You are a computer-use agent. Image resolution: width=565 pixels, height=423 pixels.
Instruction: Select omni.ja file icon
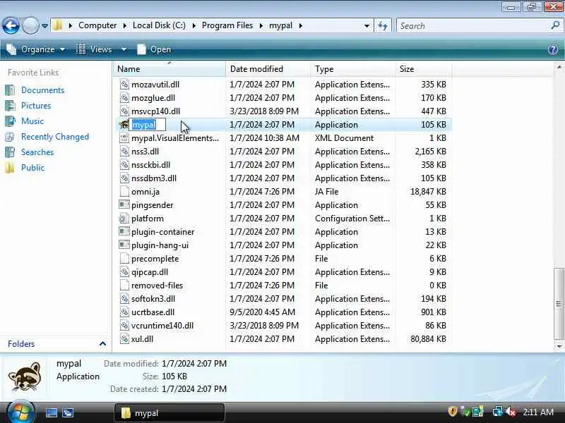point(124,191)
